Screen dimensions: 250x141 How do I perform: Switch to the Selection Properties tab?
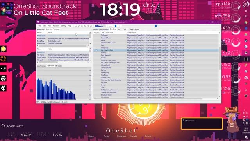tap(53, 29)
